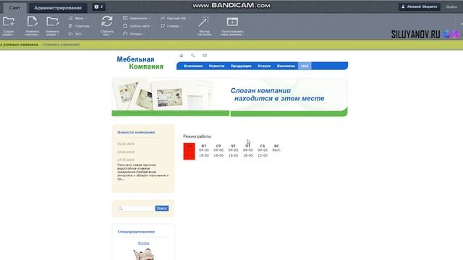Open the test item in site menu

[x=305, y=66]
